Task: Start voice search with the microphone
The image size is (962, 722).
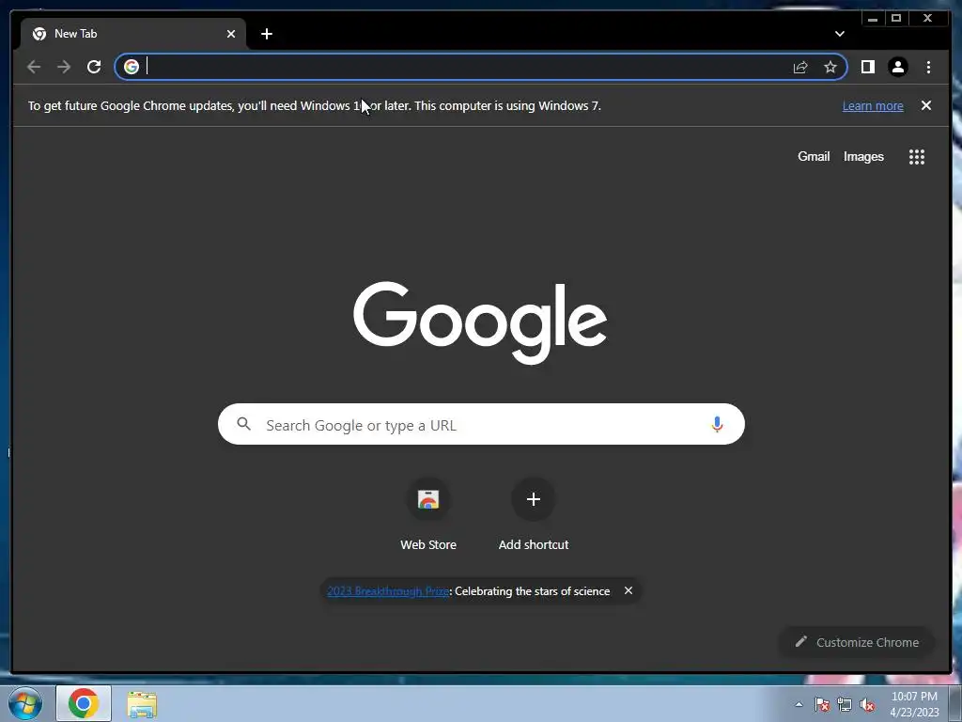Action: (717, 424)
